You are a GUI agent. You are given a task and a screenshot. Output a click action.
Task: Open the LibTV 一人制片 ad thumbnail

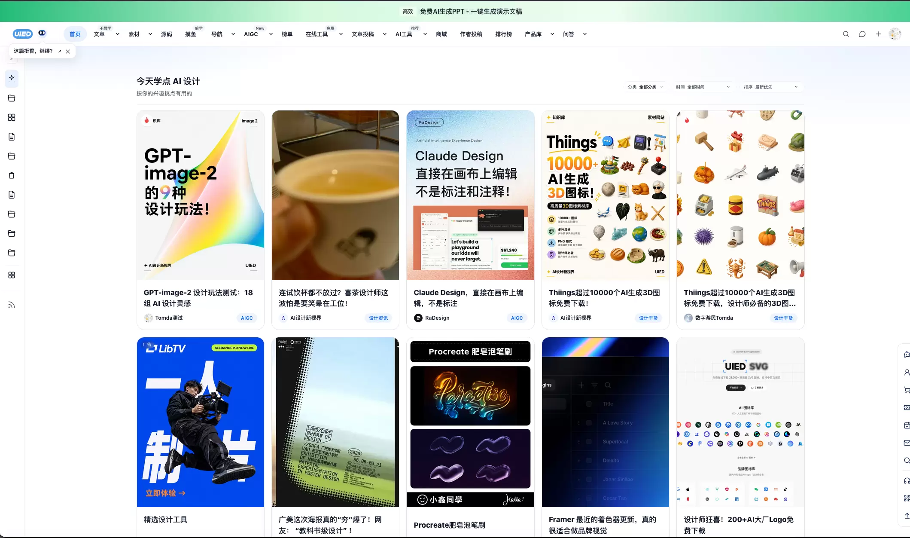[201, 422]
